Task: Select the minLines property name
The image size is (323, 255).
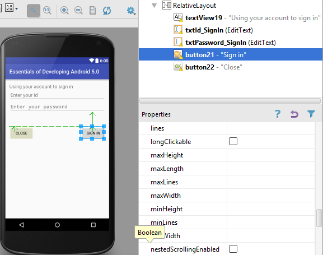Action: coord(164,222)
